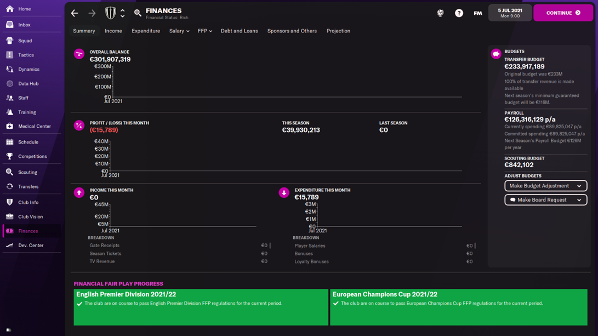Open Make Budget Adjustment dropdown
Viewport: 598px width, 336px height.
tap(545, 186)
